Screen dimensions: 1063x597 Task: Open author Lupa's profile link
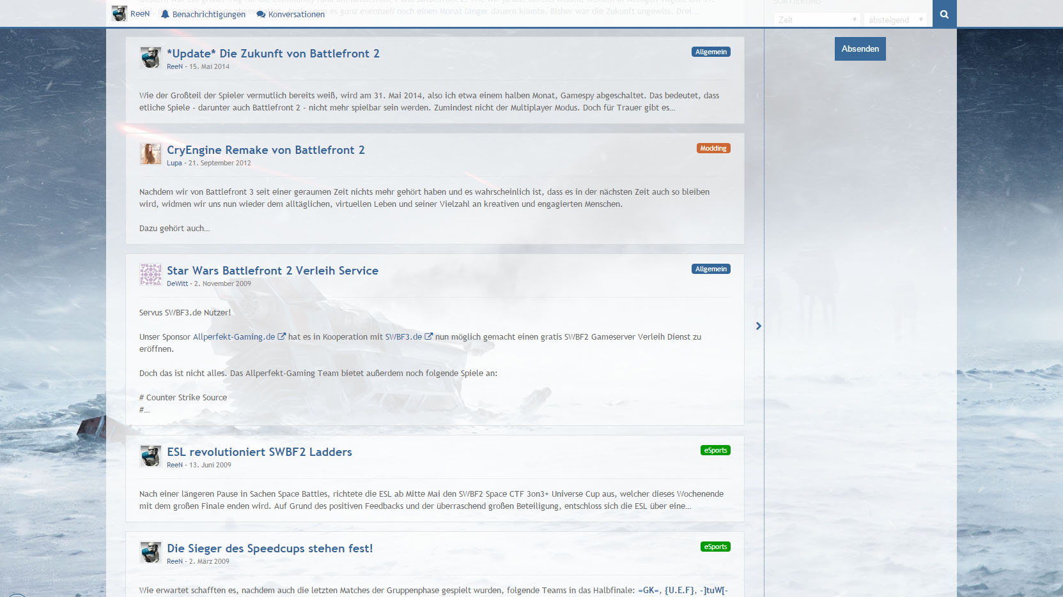(x=175, y=163)
